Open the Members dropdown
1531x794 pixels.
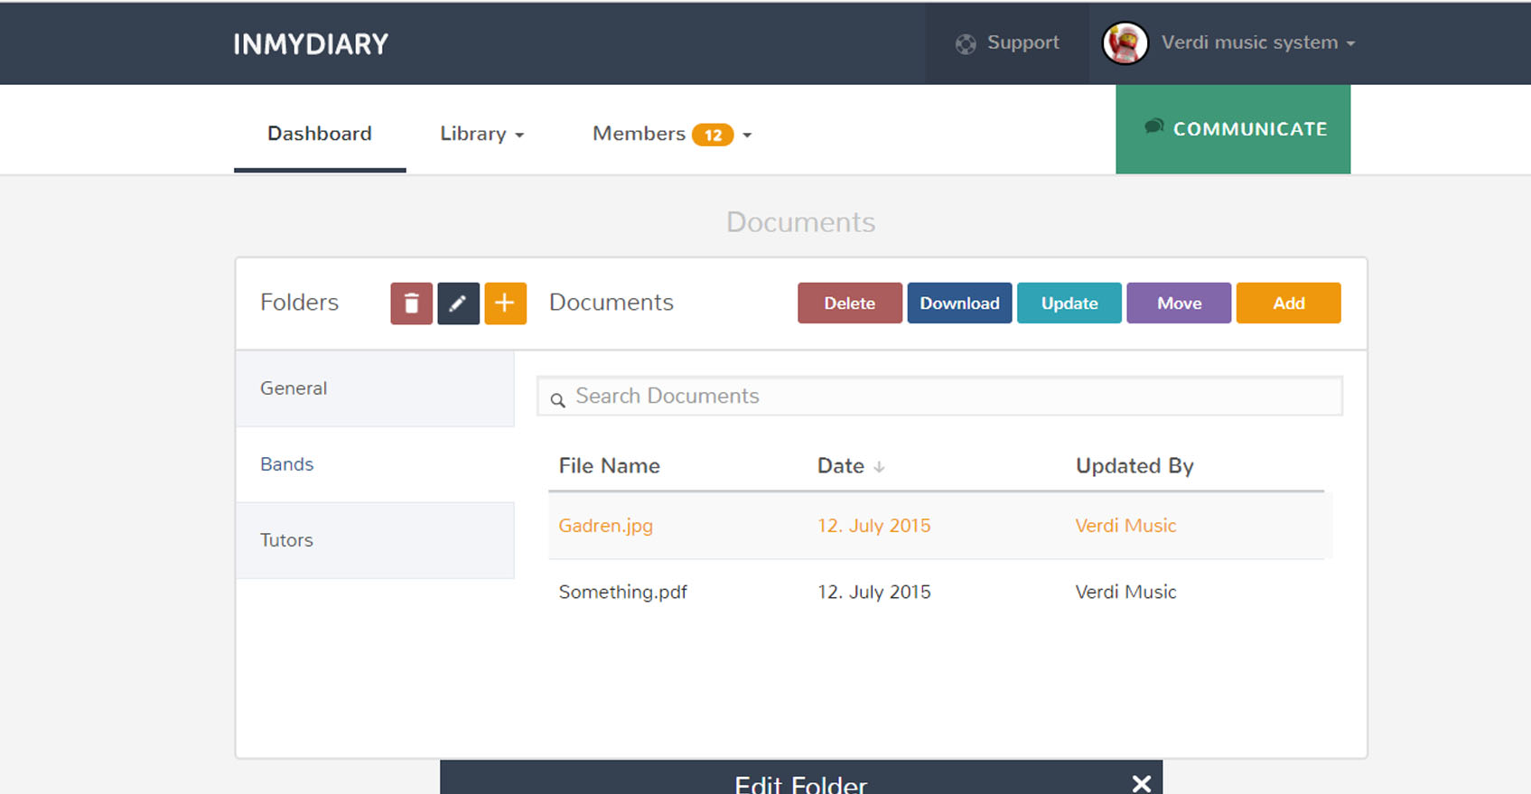pyautogui.click(x=671, y=134)
